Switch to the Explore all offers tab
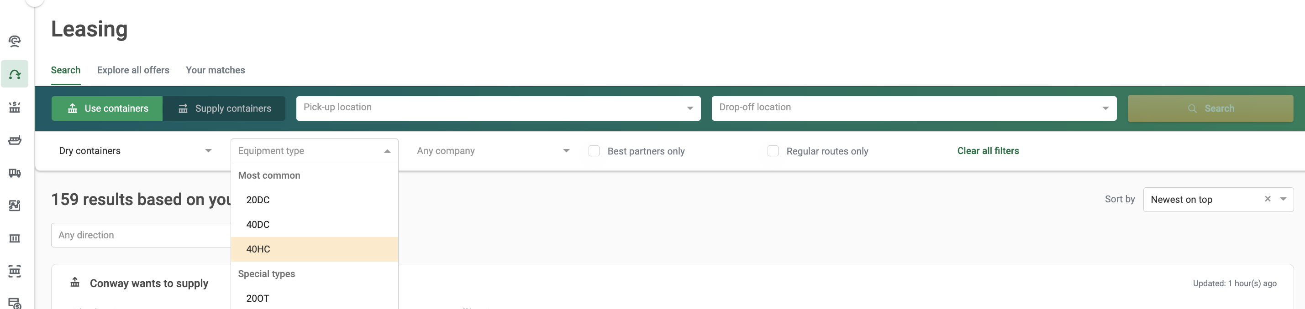 coord(133,70)
